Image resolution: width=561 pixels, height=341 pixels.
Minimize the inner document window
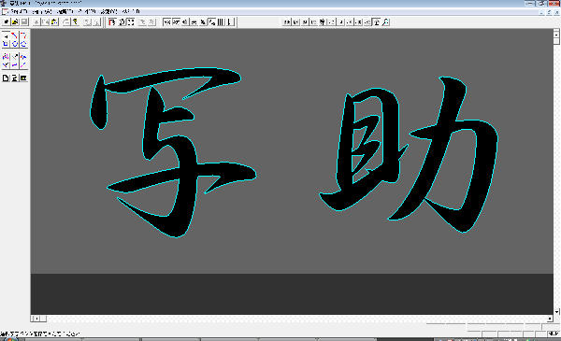[x=541, y=13]
